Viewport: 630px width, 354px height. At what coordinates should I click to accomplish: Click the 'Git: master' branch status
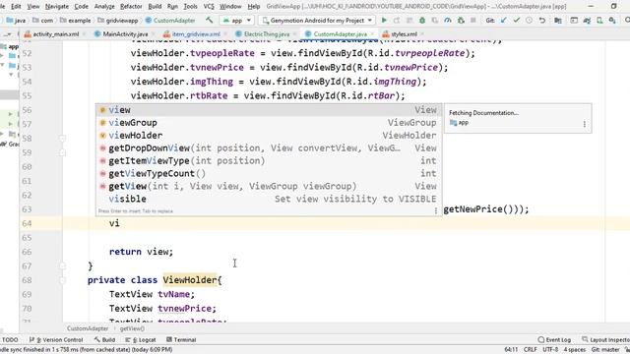[606, 350]
